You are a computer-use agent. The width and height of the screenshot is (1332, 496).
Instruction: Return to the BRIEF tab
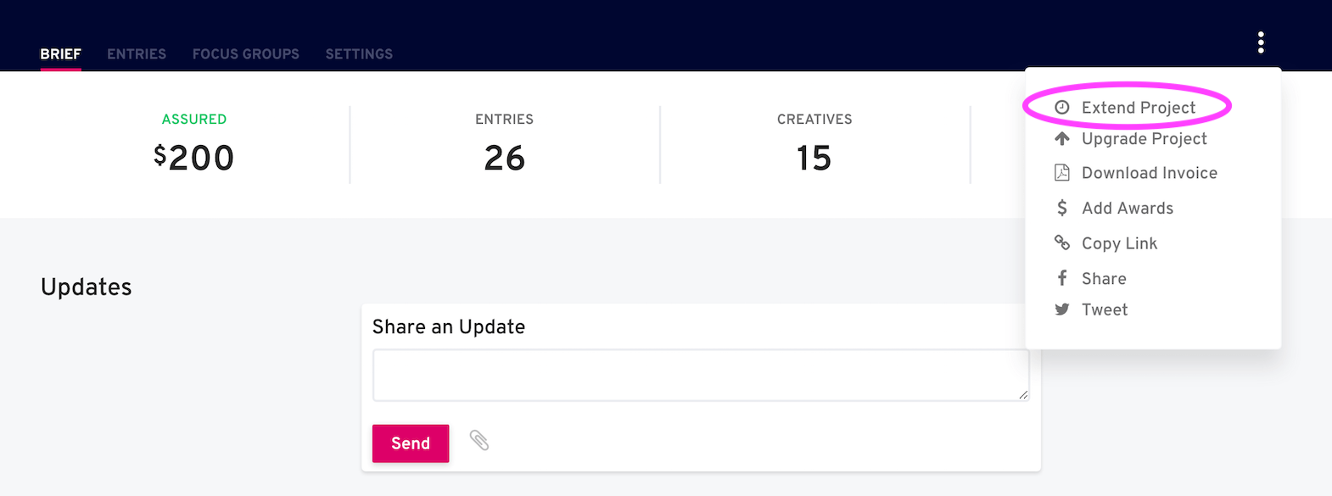pyautogui.click(x=60, y=53)
